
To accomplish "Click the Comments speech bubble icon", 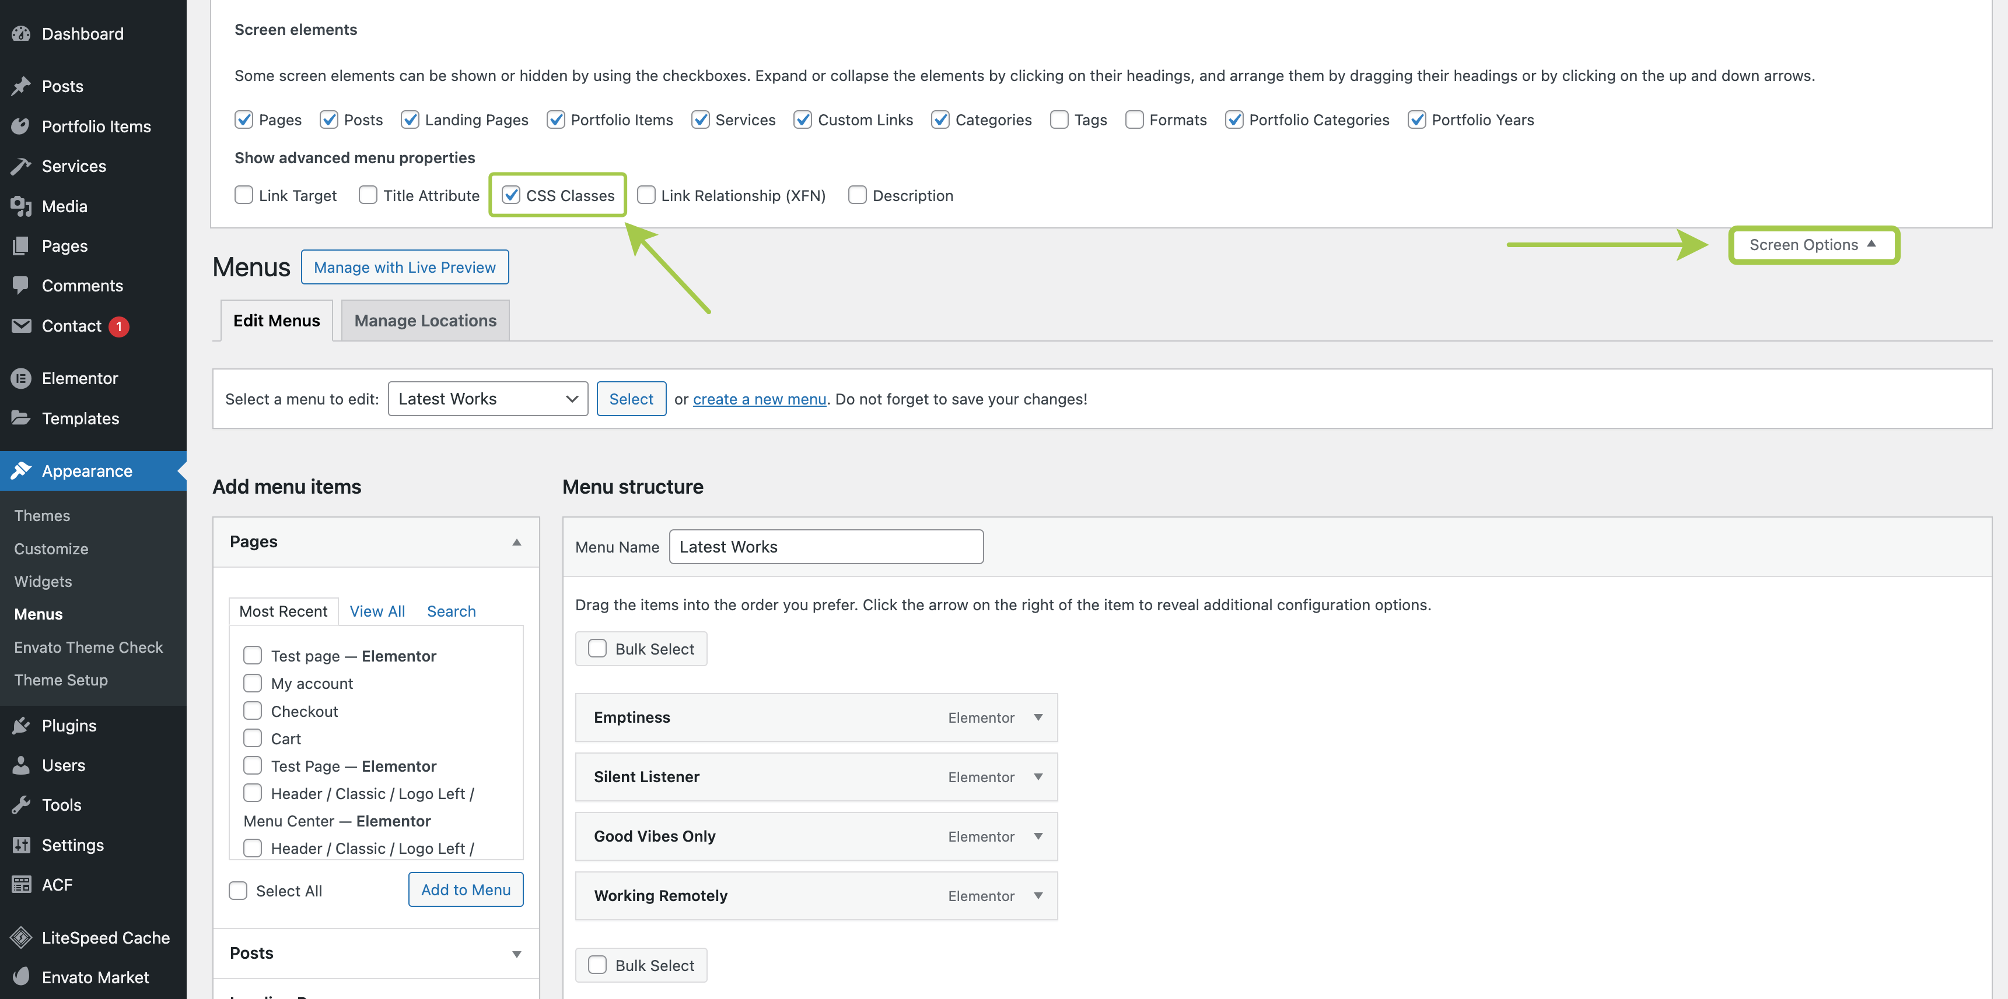I will [21, 285].
